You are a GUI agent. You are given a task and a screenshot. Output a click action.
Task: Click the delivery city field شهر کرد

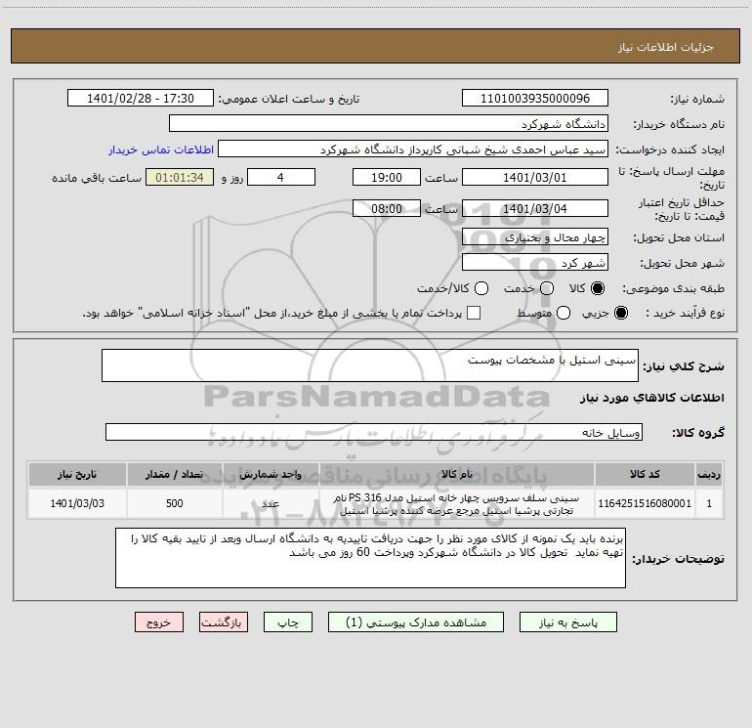coord(535,263)
